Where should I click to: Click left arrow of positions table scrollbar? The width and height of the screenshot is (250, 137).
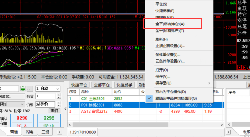click(x=70, y=125)
